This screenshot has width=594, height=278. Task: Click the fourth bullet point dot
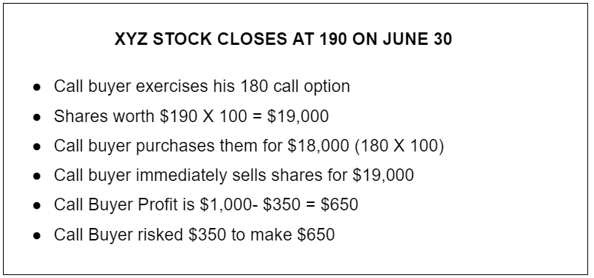point(37,176)
